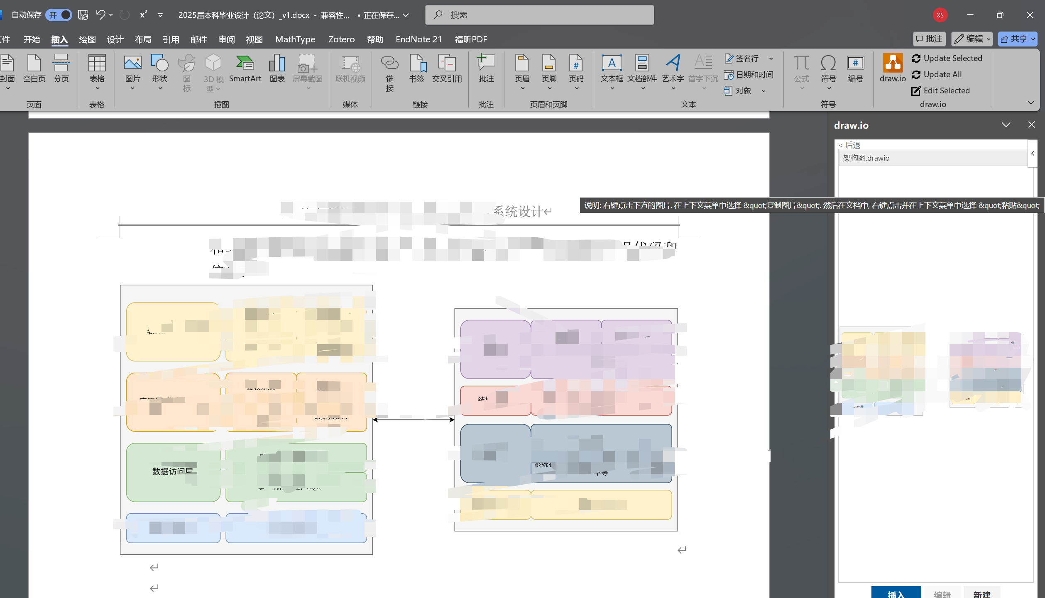Click Update Selected in draw.io group
1045x598 pixels.
(947, 58)
